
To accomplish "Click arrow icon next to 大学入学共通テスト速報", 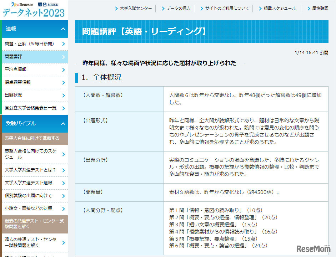I will click(x=63, y=183).
